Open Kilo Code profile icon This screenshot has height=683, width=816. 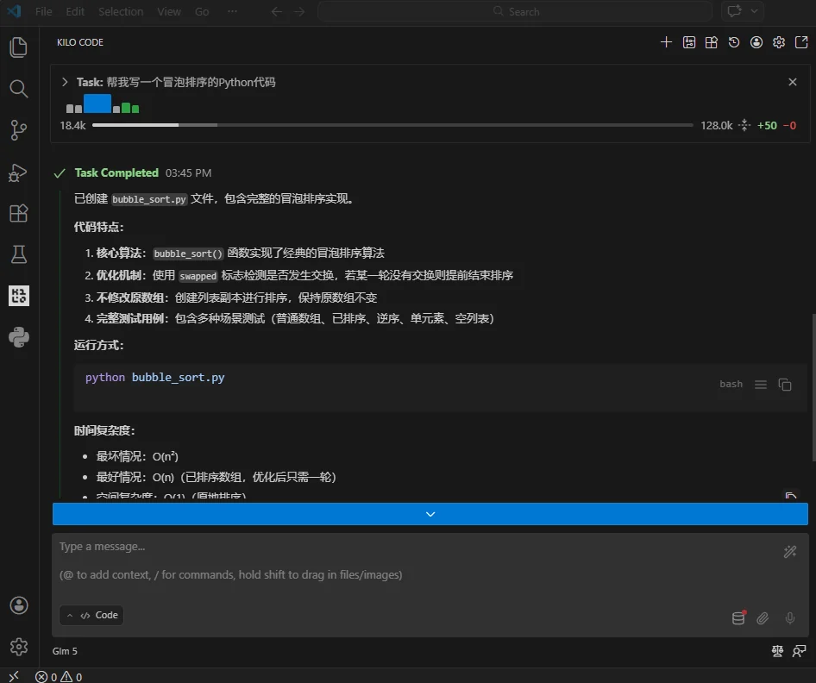(x=756, y=42)
